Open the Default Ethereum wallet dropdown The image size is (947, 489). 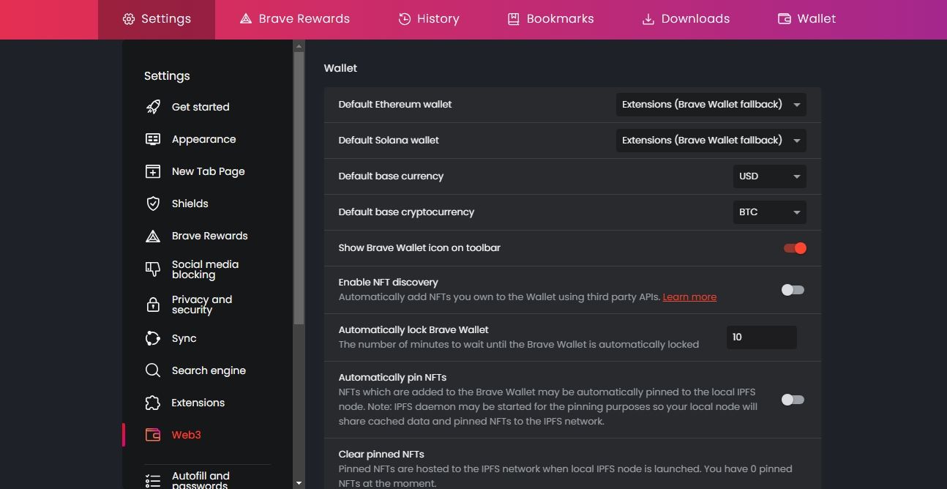[x=710, y=104]
